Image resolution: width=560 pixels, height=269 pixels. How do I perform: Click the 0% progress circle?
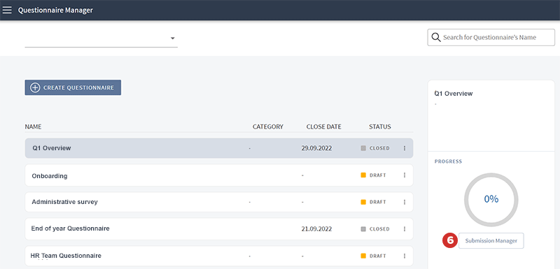coord(491,200)
